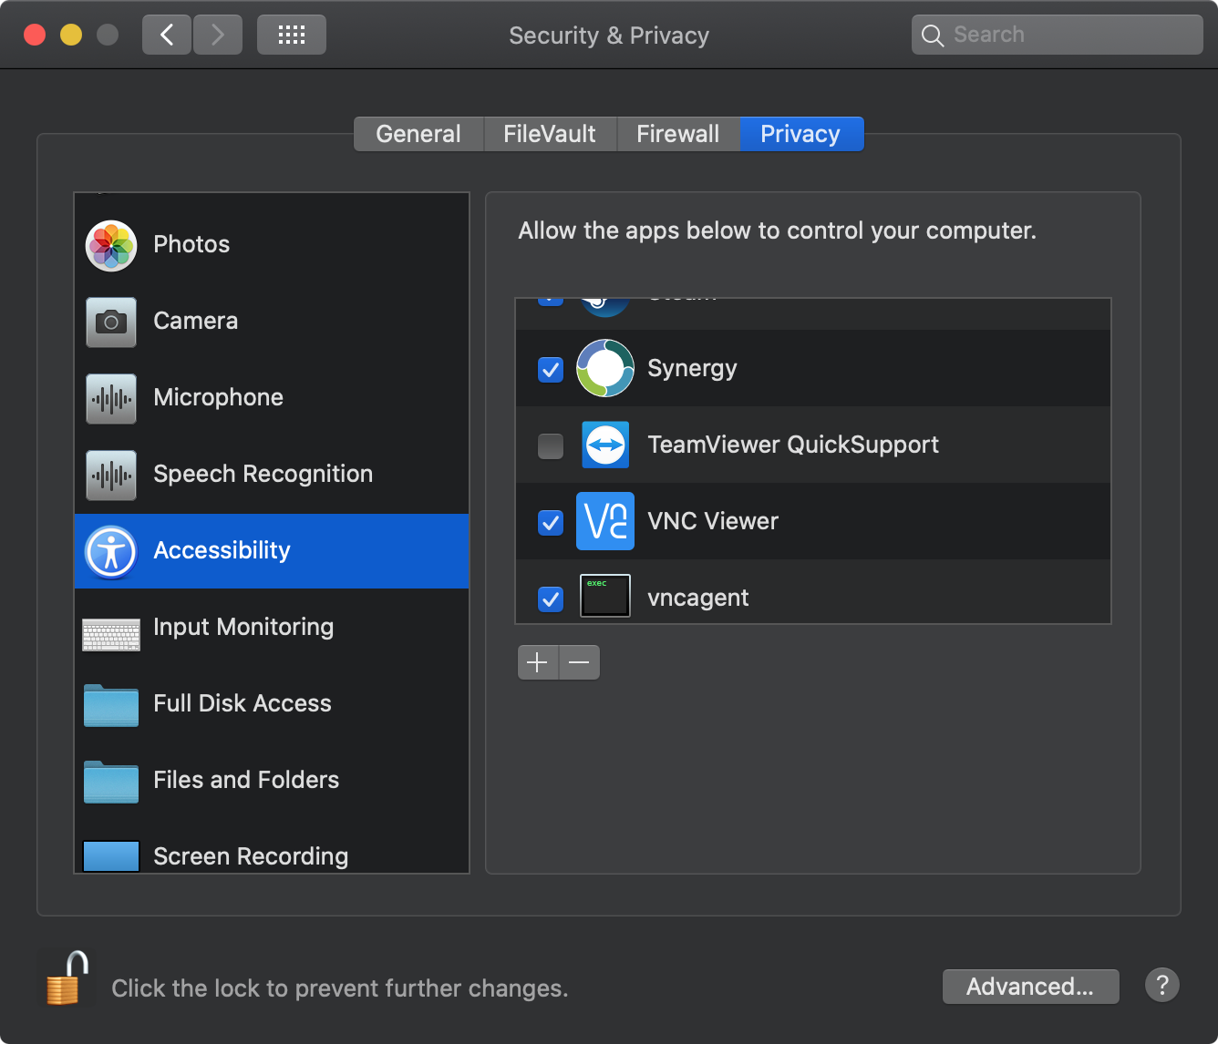Viewport: 1218px width, 1044px height.
Task: Select the Camera label in sidebar
Action: pyautogui.click(x=196, y=321)
